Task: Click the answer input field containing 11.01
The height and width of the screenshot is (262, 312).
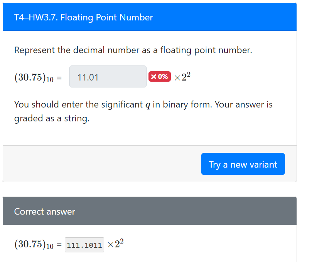Action: click(108, 77)
